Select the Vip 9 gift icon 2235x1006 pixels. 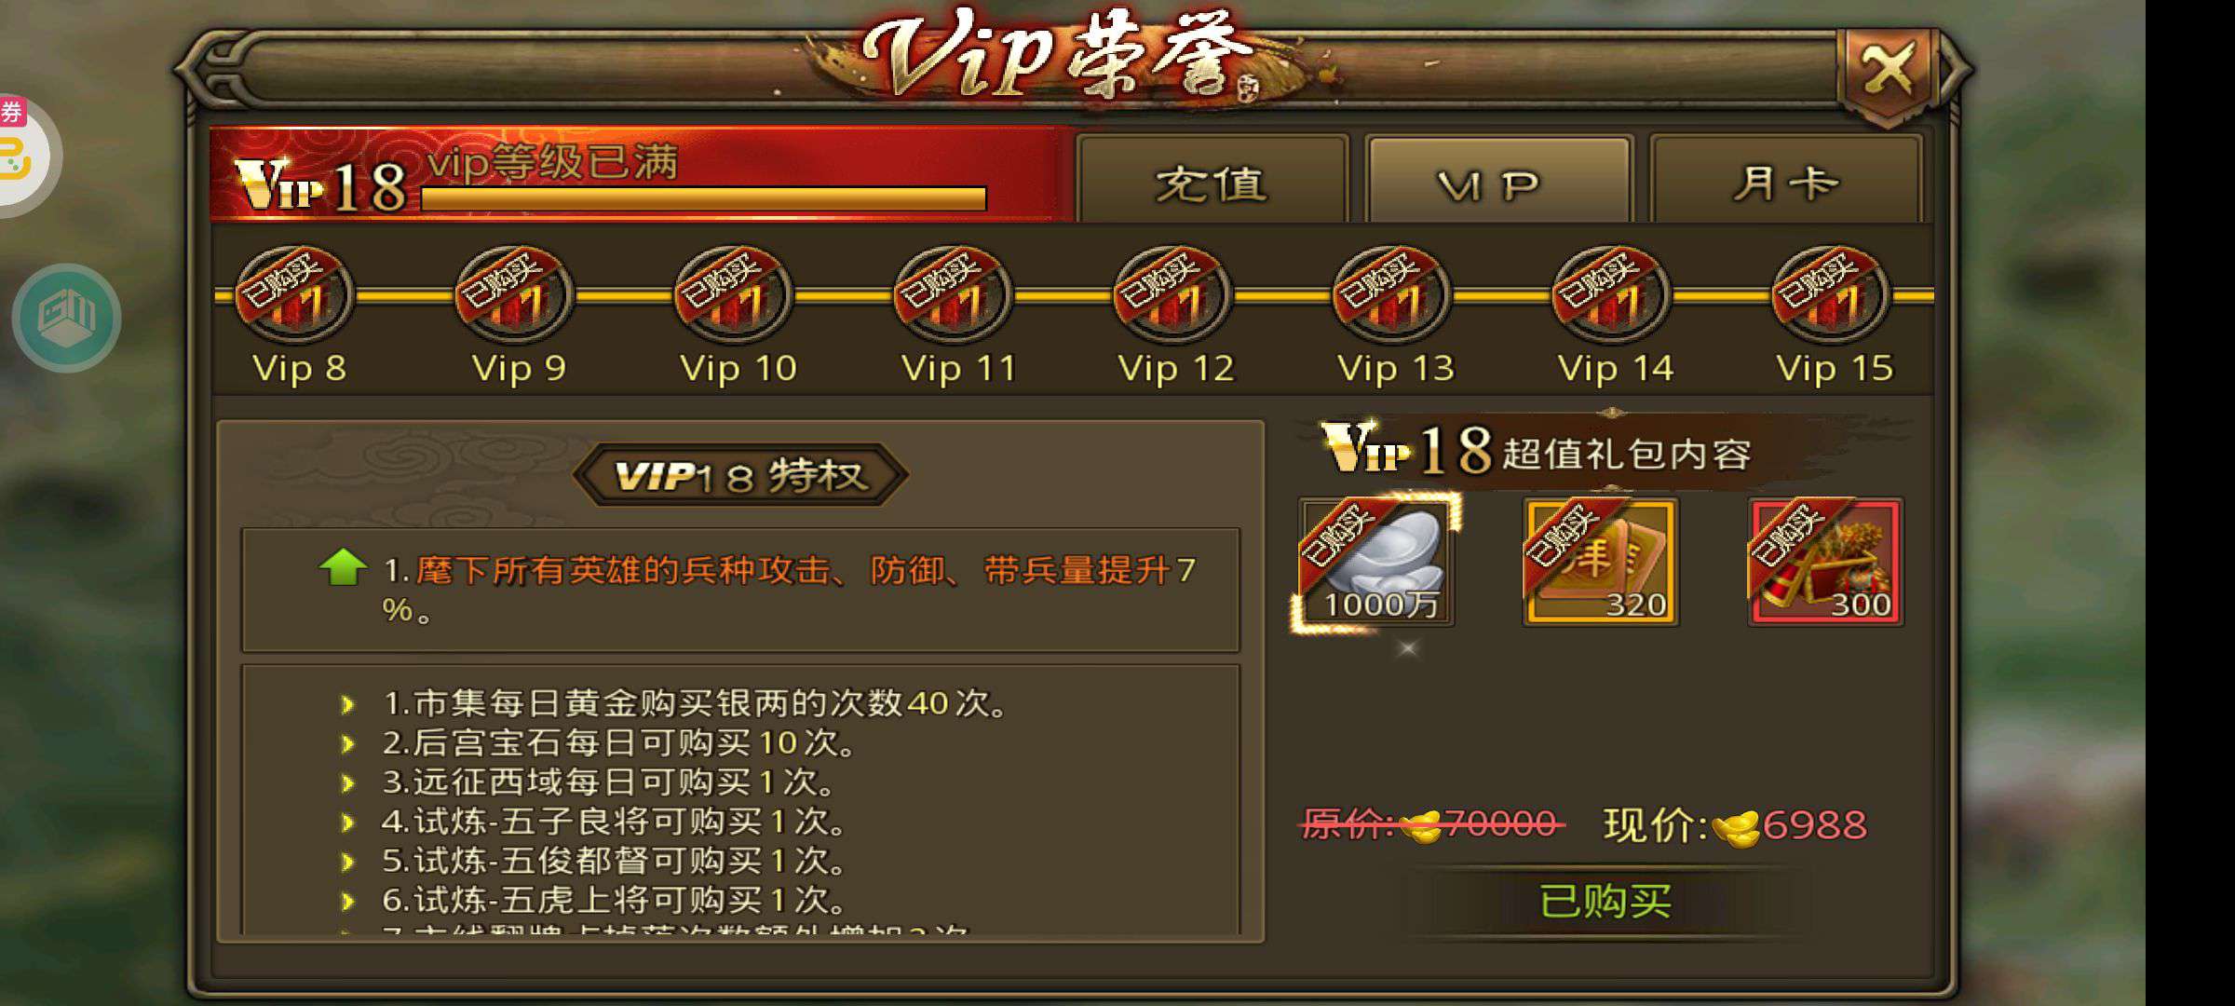point(514,295)
